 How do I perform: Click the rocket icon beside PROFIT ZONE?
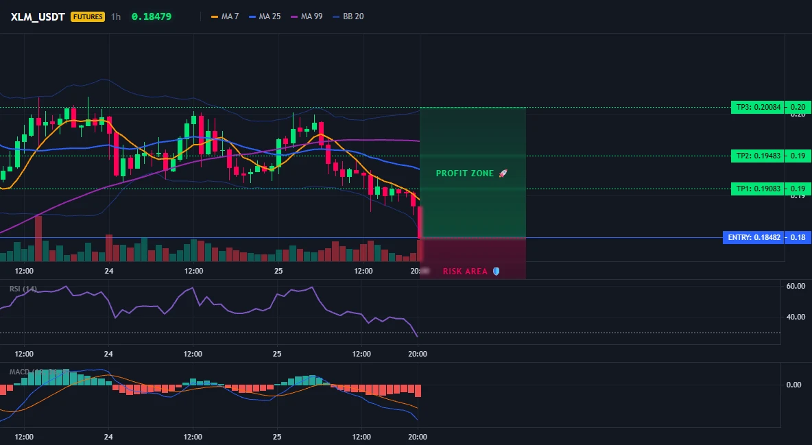[503, 173]
